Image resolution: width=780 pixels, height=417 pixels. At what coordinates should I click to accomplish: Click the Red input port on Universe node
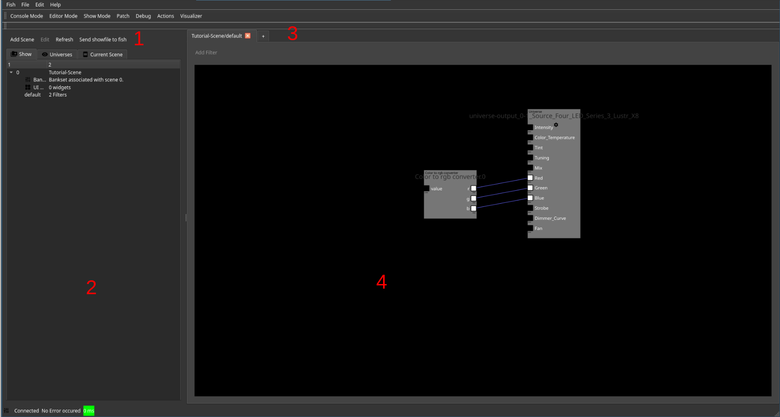530,178
